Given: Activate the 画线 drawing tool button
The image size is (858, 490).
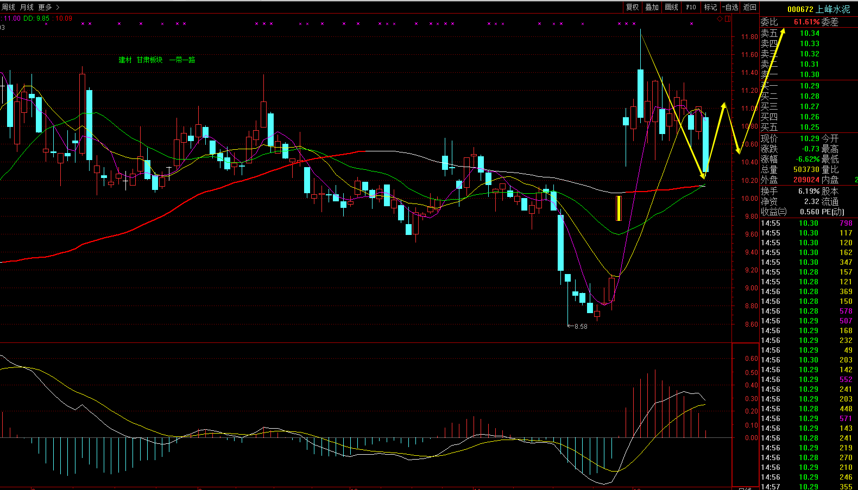Looking at the screenshot, I should pyautogui.click(x=671, y=7).
